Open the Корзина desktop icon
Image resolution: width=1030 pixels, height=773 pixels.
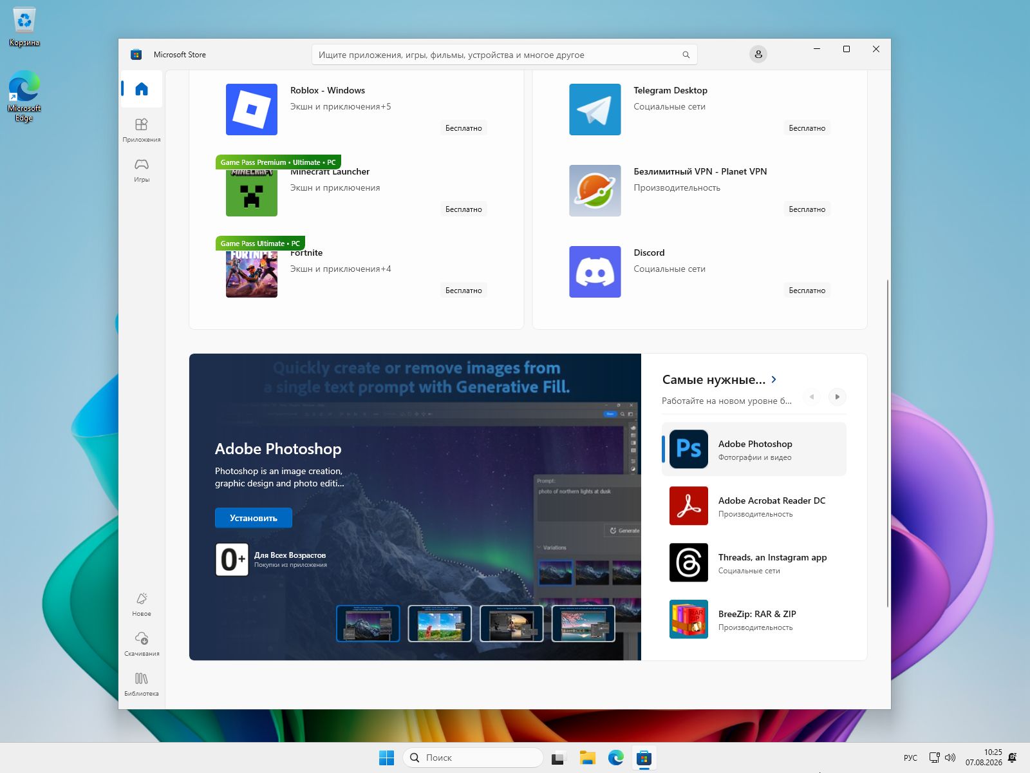(x=24, y=27)
